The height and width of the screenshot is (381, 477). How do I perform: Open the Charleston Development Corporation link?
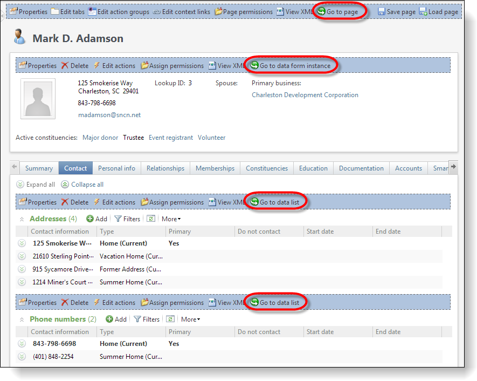point(305,95)
